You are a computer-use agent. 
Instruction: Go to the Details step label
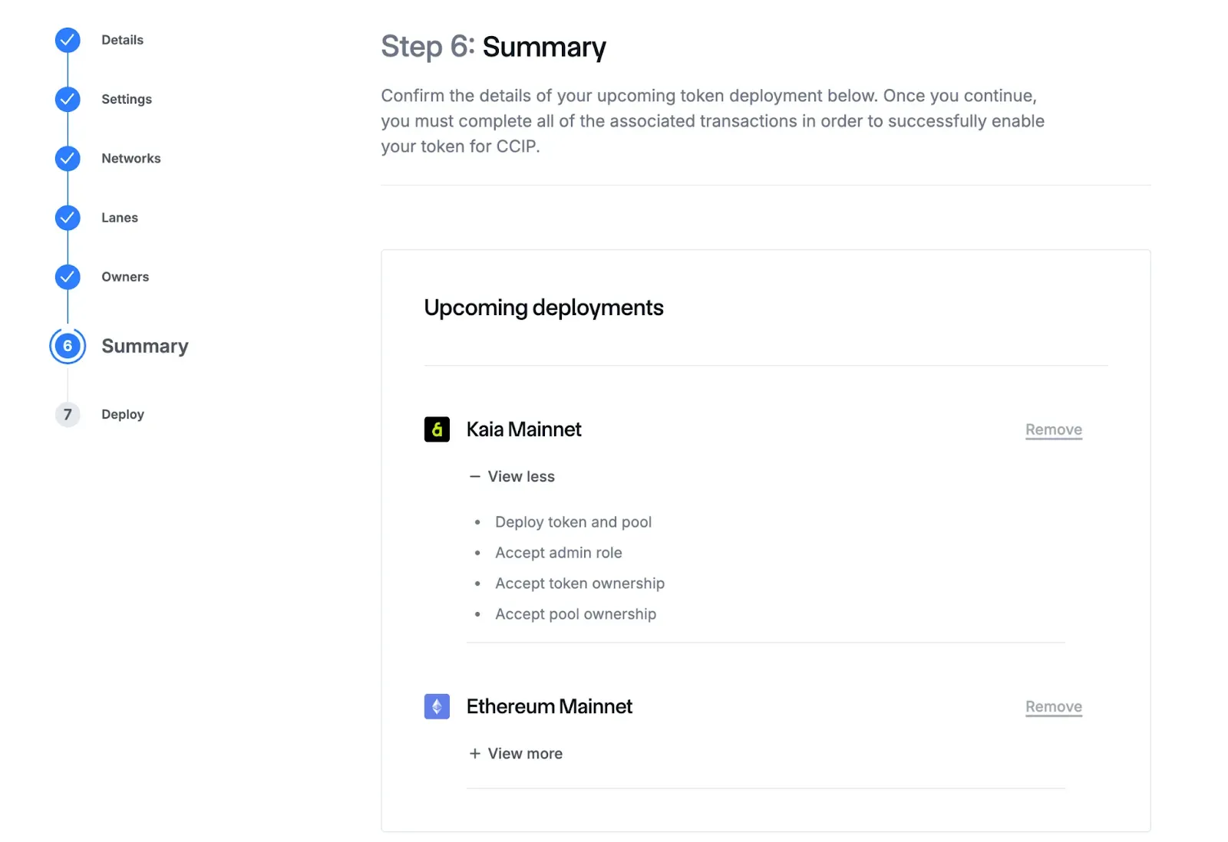[x=122, y=40]
